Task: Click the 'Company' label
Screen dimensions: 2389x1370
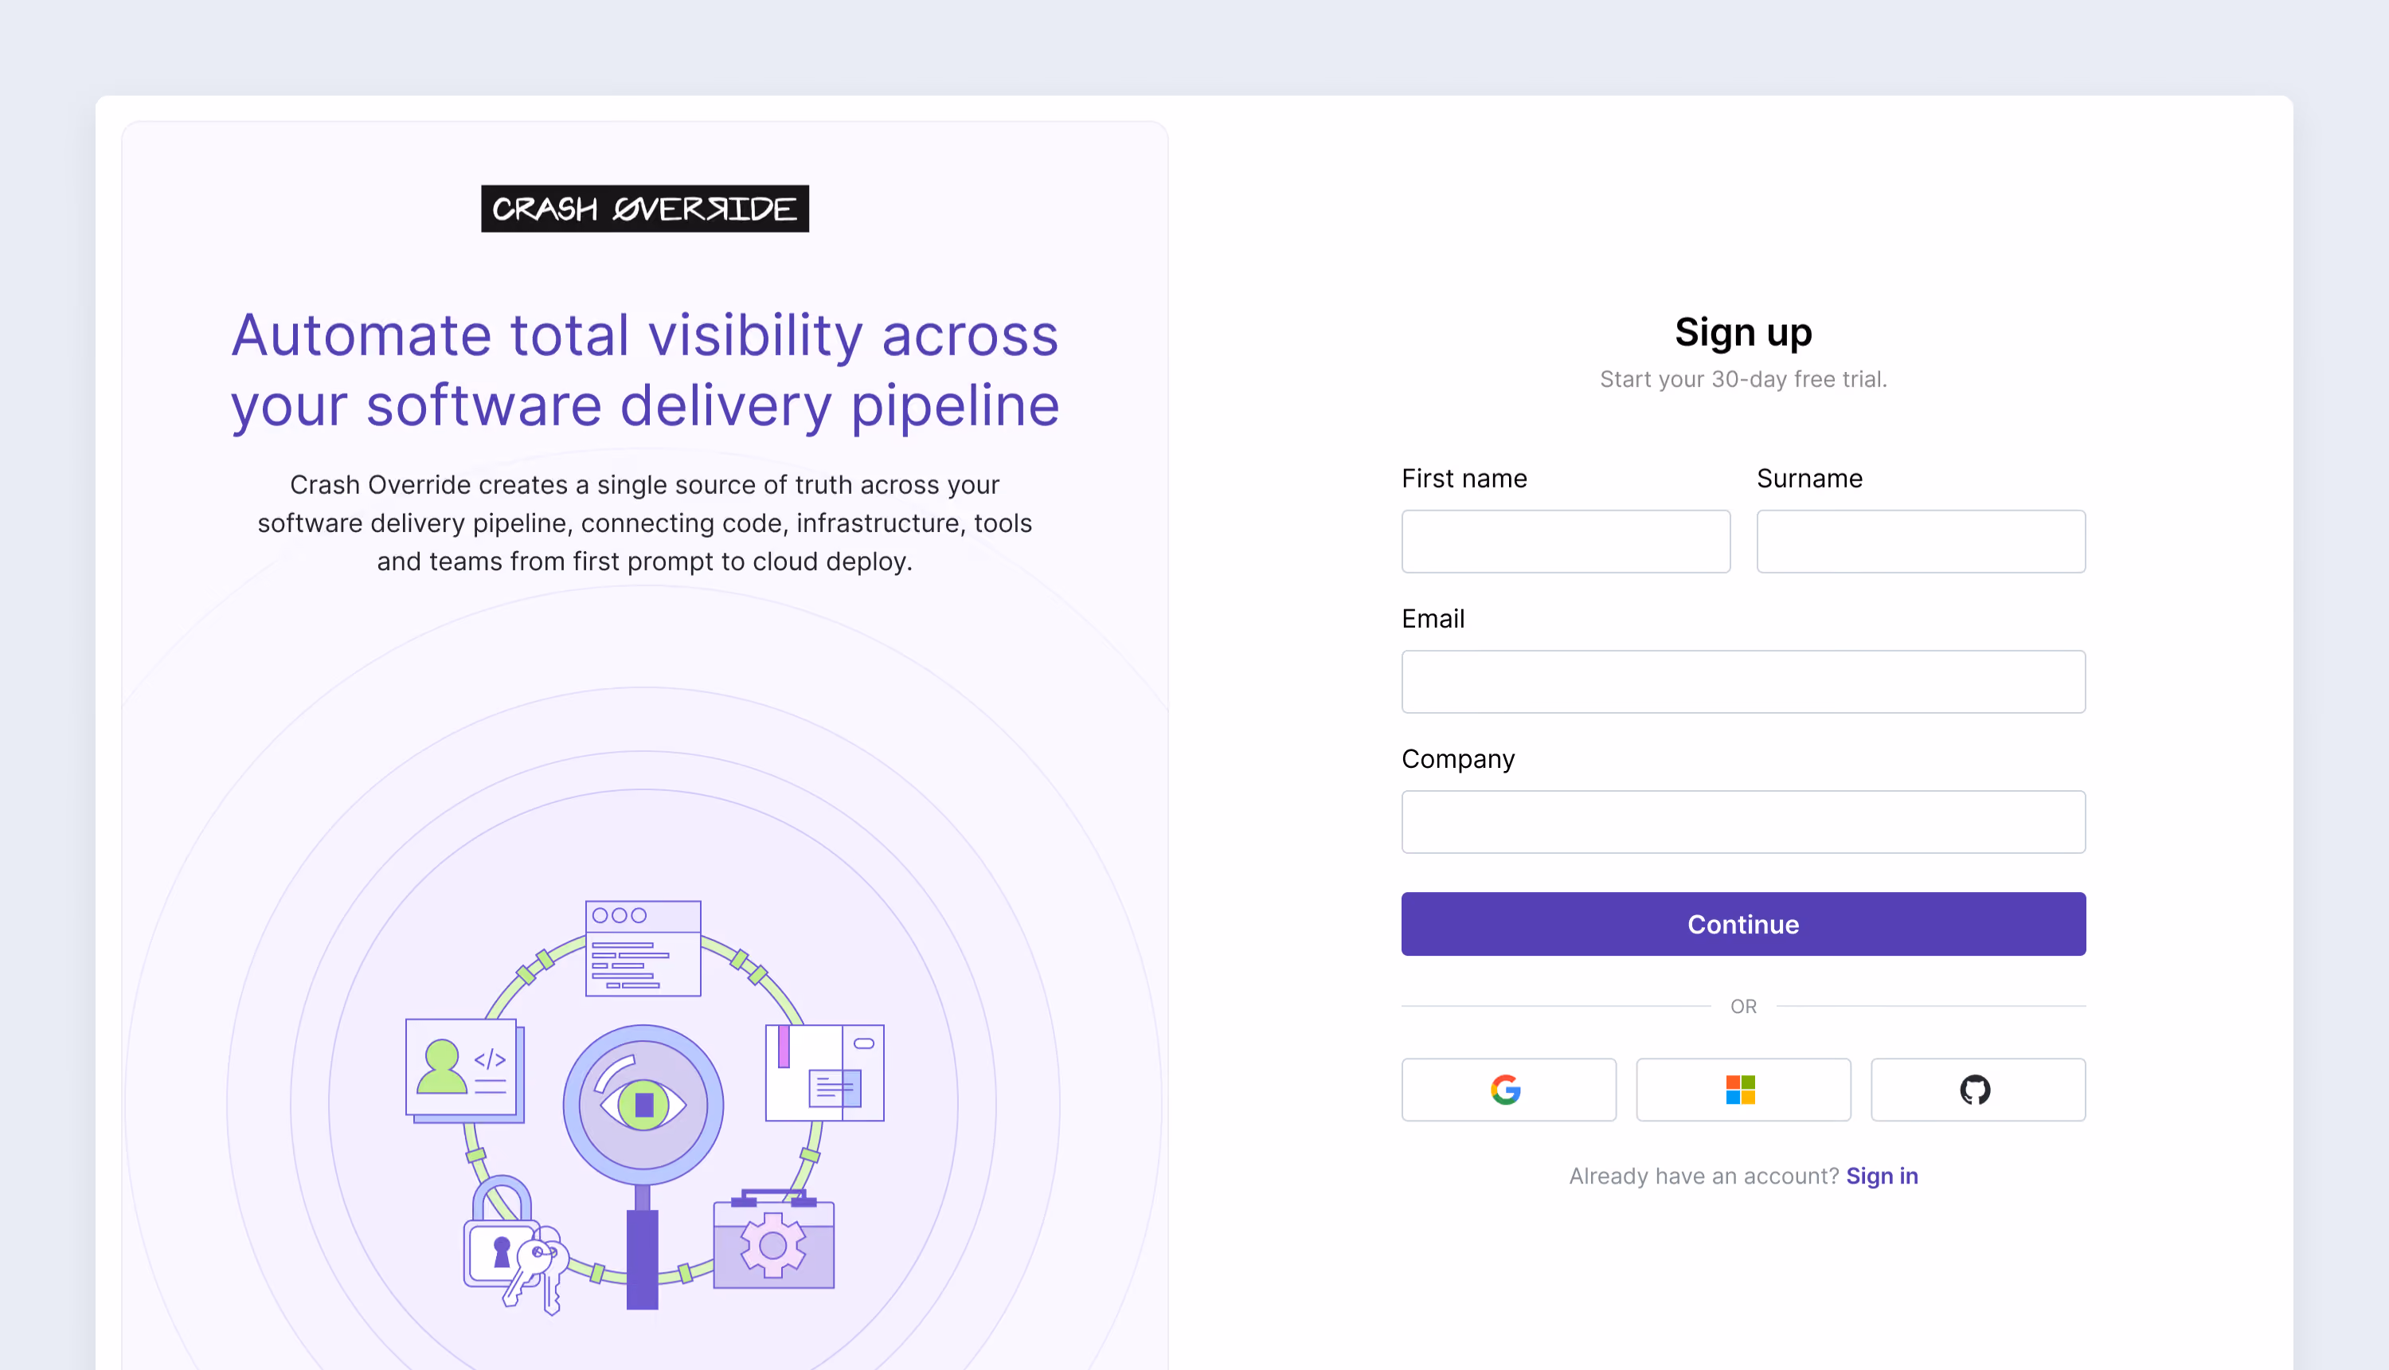Action: tap(1458, 759)
